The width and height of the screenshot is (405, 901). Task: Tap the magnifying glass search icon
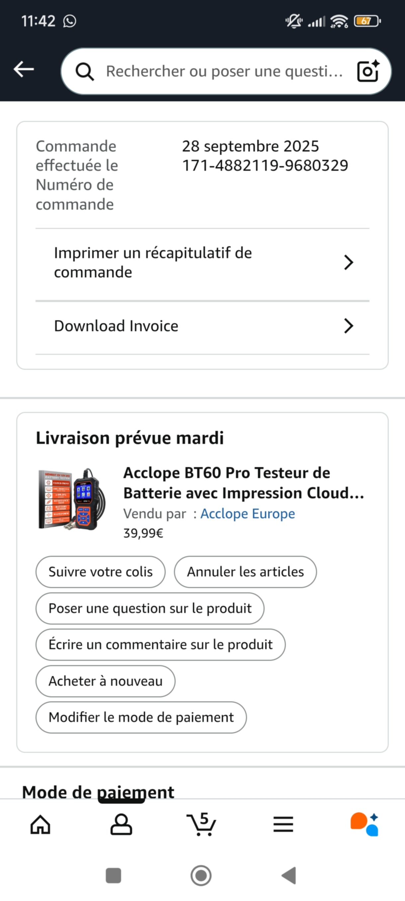click(85, 71)
